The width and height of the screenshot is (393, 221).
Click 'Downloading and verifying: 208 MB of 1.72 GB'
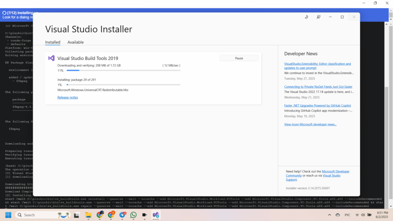click(x=89, y=65)
